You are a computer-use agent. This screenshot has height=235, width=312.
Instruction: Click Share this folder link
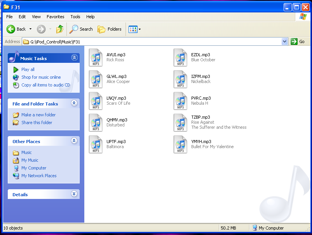click(x=37, y=123)
